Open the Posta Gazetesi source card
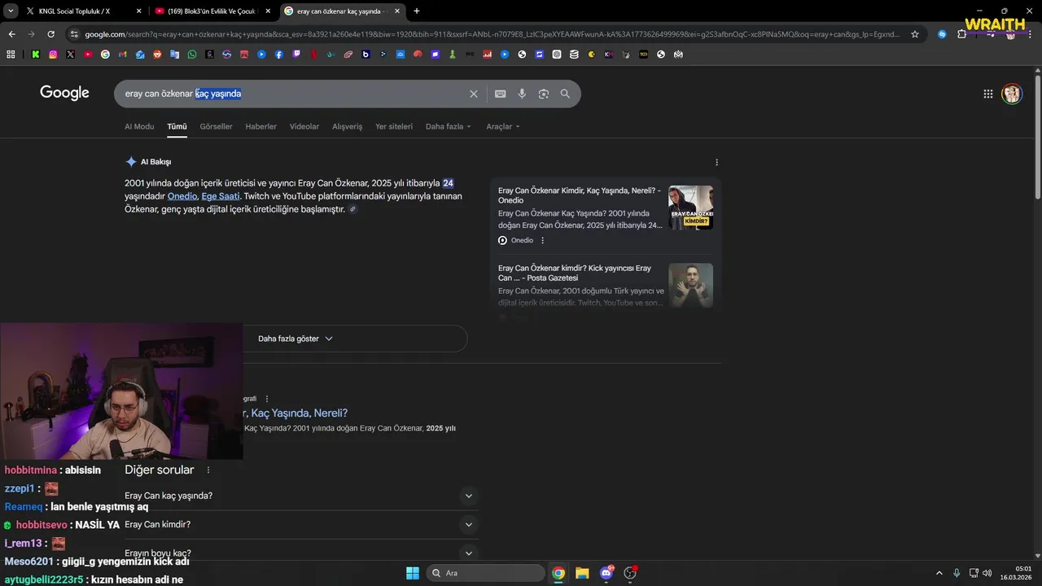 point(606,286)
